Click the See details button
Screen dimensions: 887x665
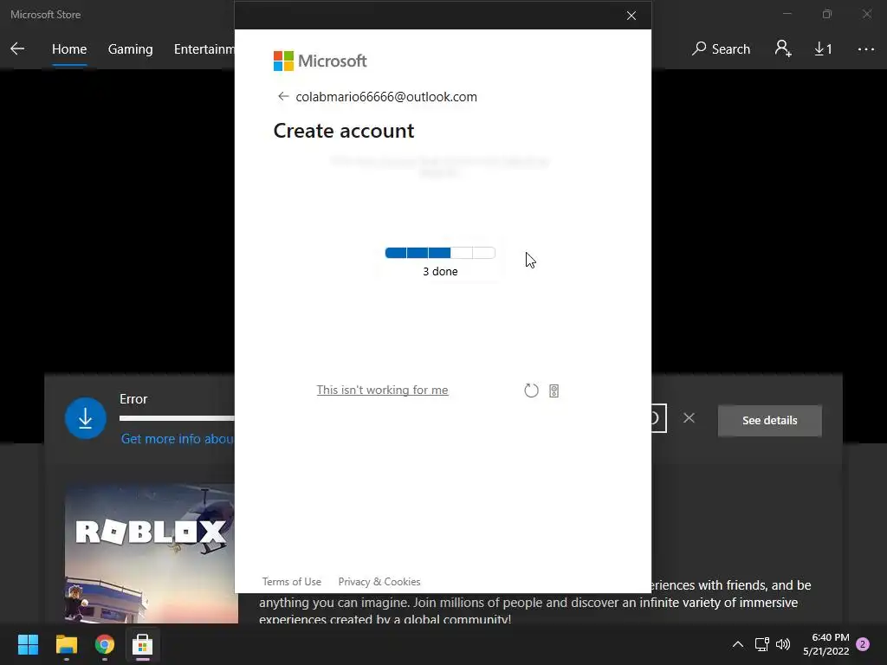(x=769, y=420)
